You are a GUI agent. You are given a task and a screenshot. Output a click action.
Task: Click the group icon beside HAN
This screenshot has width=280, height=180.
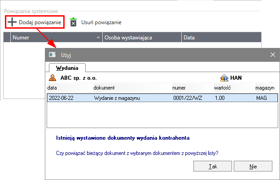(x=224, y=78)
